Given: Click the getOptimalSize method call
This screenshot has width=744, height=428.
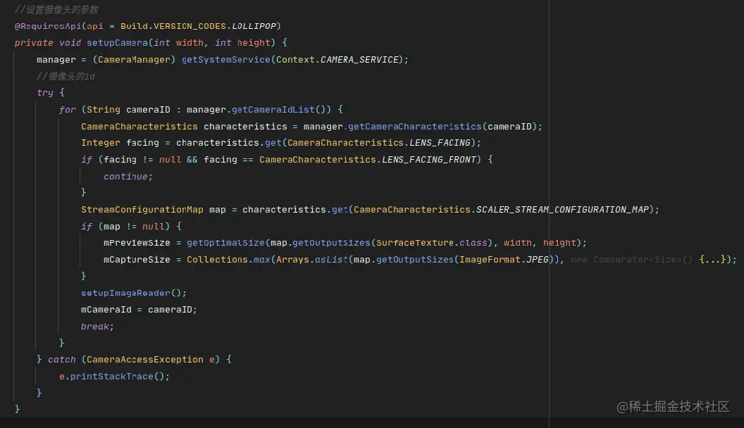Looking at the screenshot, I should (x=225, y=243).
